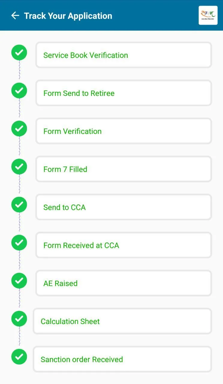View the Calculation Sheet step
This screenshot has width=223, height=384.
click(122, 321)
